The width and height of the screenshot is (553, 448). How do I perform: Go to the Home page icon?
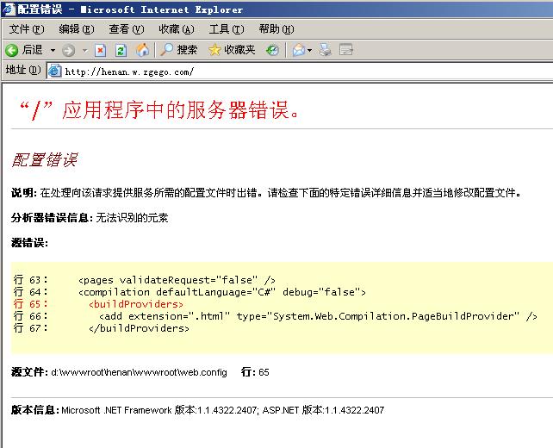[142, 50]
